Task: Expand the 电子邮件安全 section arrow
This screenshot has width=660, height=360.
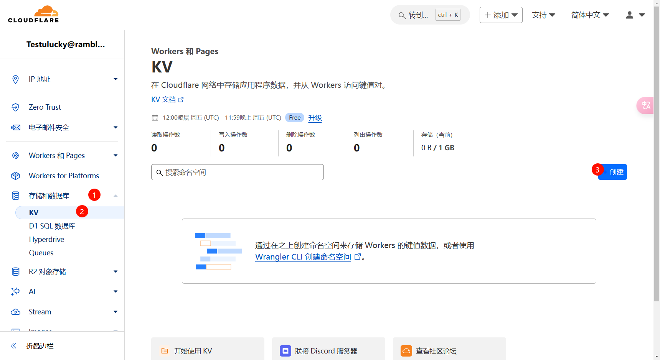Action: click(115, 127)
